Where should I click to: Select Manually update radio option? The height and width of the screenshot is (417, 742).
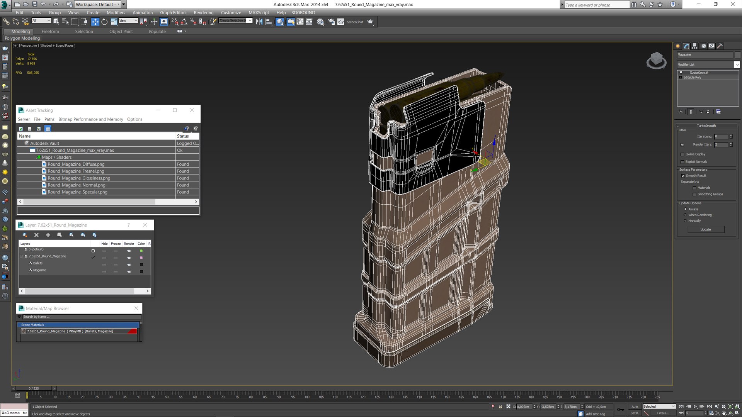tap(685, 221)
